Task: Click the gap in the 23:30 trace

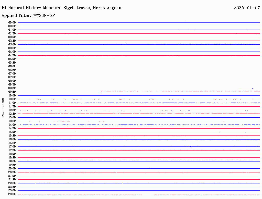Action: coord(148,194)
